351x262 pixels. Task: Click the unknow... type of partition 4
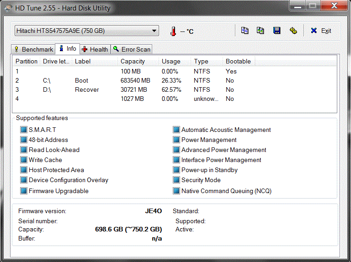coord(206,99)
